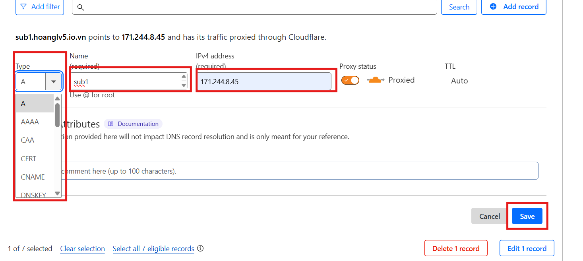
Task: Choose CNAME record type option
Action: 33,177
